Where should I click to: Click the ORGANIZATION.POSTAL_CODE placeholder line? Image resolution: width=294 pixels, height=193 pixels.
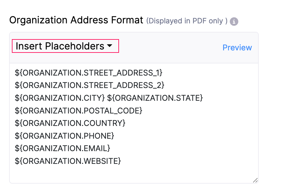click(x=79, y=110)
